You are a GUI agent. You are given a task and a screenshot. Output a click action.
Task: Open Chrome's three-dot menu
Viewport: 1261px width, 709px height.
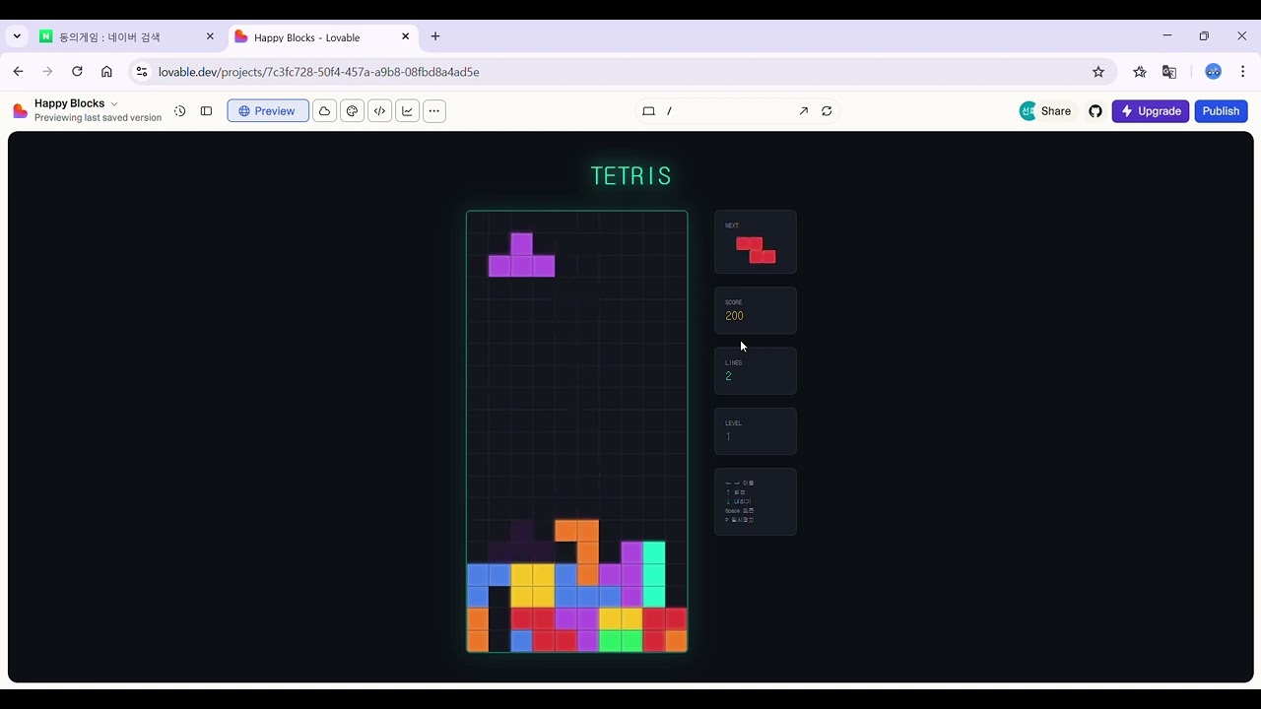1243,72
